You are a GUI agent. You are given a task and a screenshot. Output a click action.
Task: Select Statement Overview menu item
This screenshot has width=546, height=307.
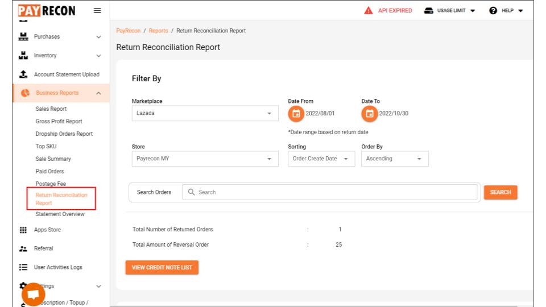tap(60, 214)
